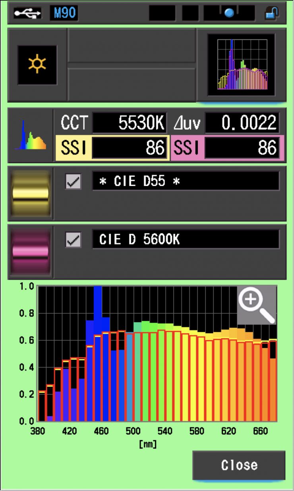This screenshot has height=491, width=294.
Task: Select the sun light source icon
Action: click(x=37, y=65)
